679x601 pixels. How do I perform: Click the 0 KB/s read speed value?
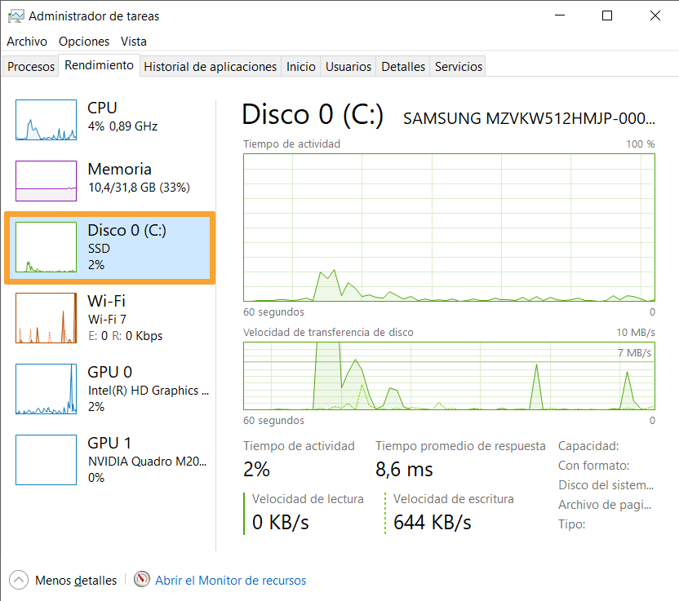(x=281, y=522)
